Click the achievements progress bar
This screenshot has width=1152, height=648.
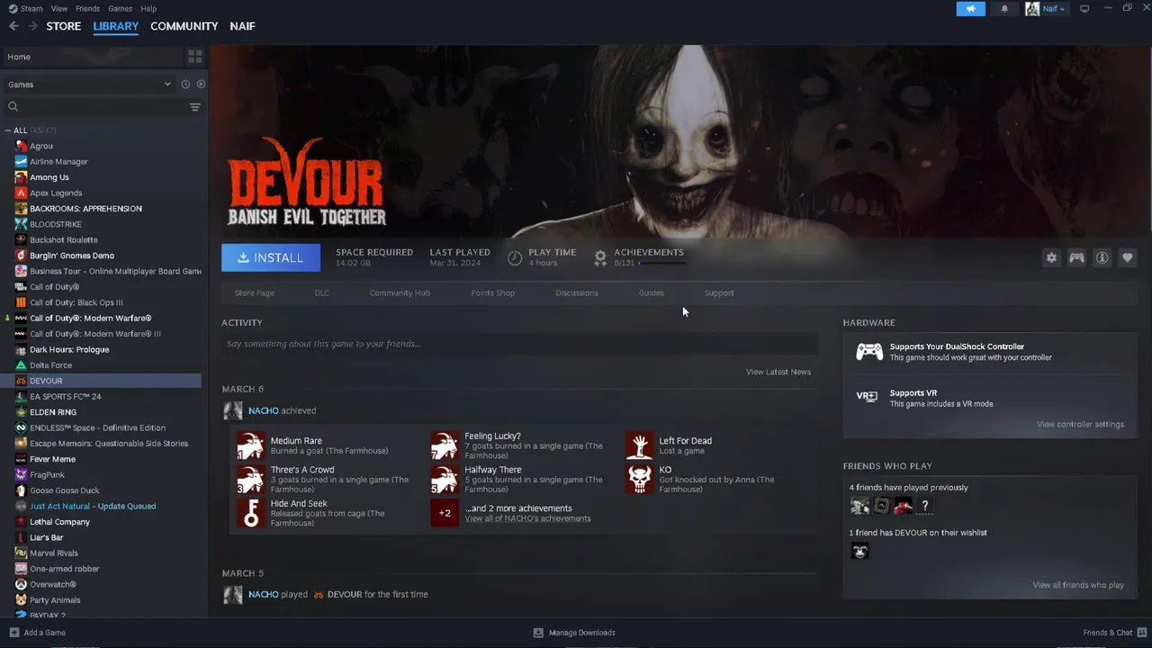coord(662,264)
